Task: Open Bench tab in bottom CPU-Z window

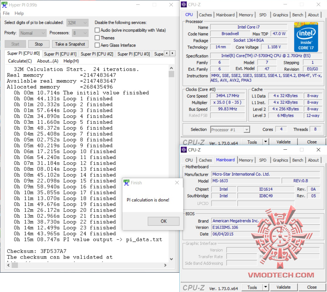Action: tap(298, 160)
